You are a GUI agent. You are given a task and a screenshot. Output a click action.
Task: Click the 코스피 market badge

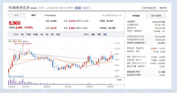coord(41,8)
